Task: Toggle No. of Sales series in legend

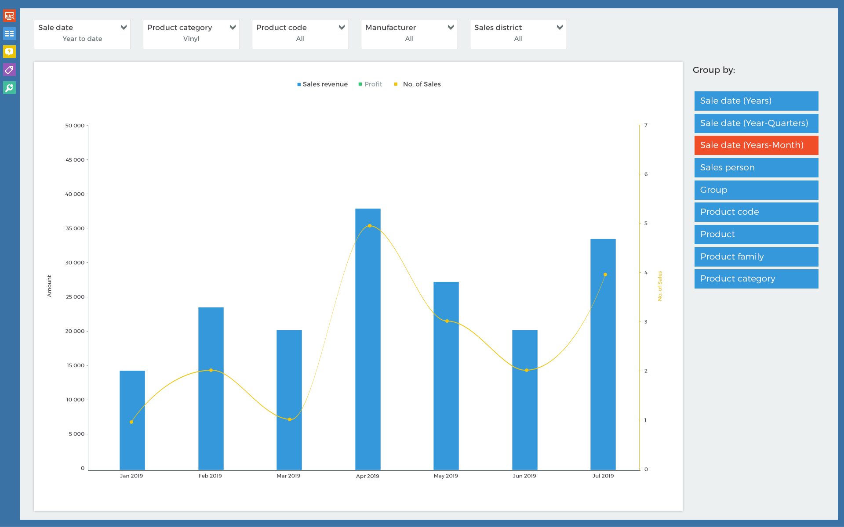Action: click(421, 84)
